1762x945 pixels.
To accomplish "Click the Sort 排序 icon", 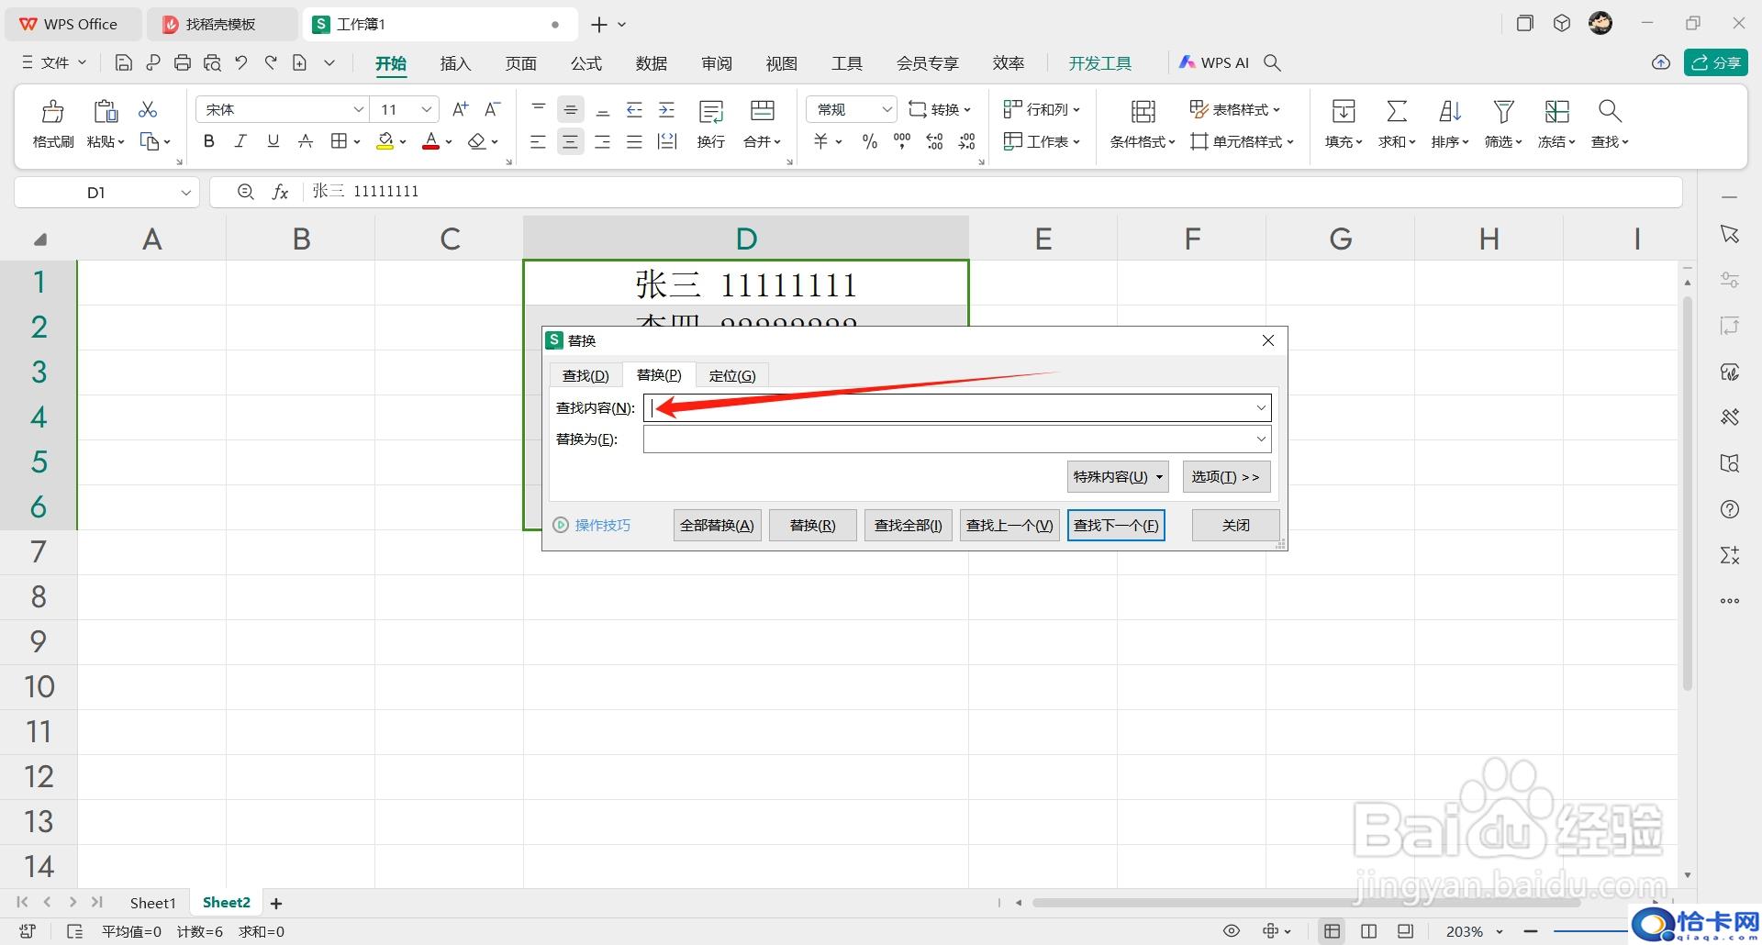I will point(1450,112).
